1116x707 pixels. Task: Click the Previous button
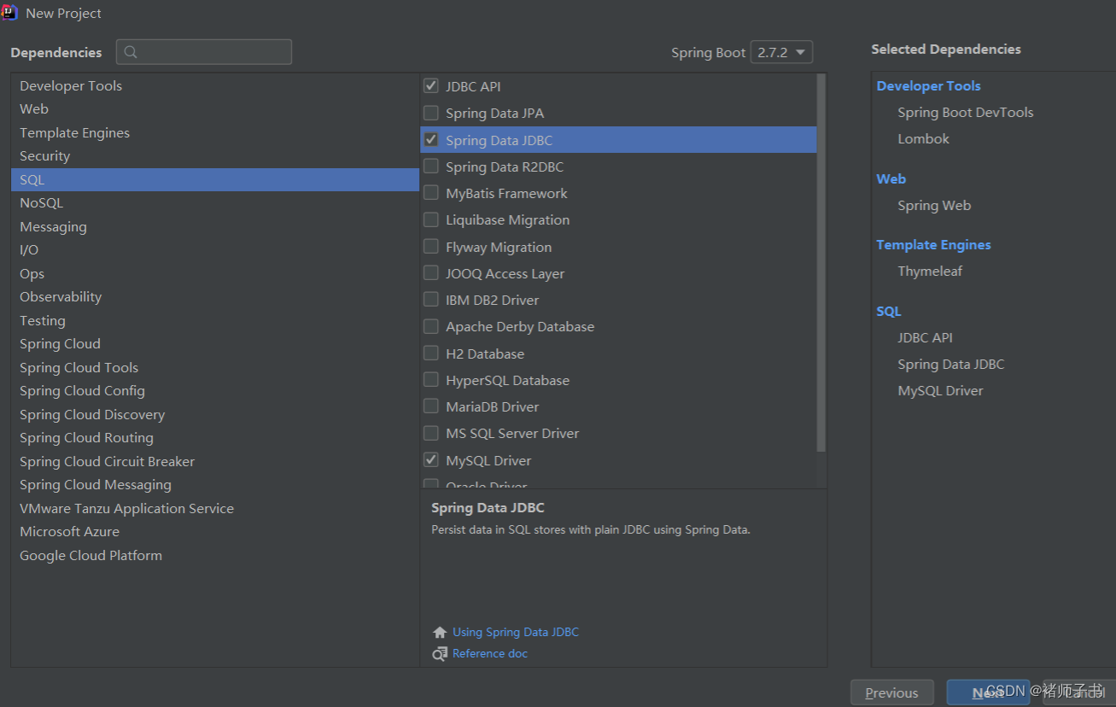tap(891, 692)
